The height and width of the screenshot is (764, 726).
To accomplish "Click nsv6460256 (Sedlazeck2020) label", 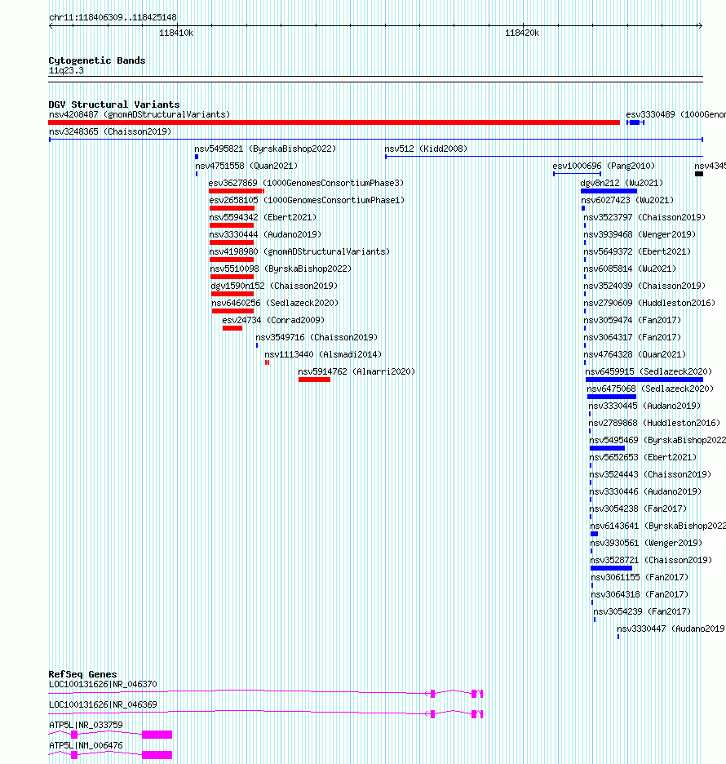I will 275,303.
